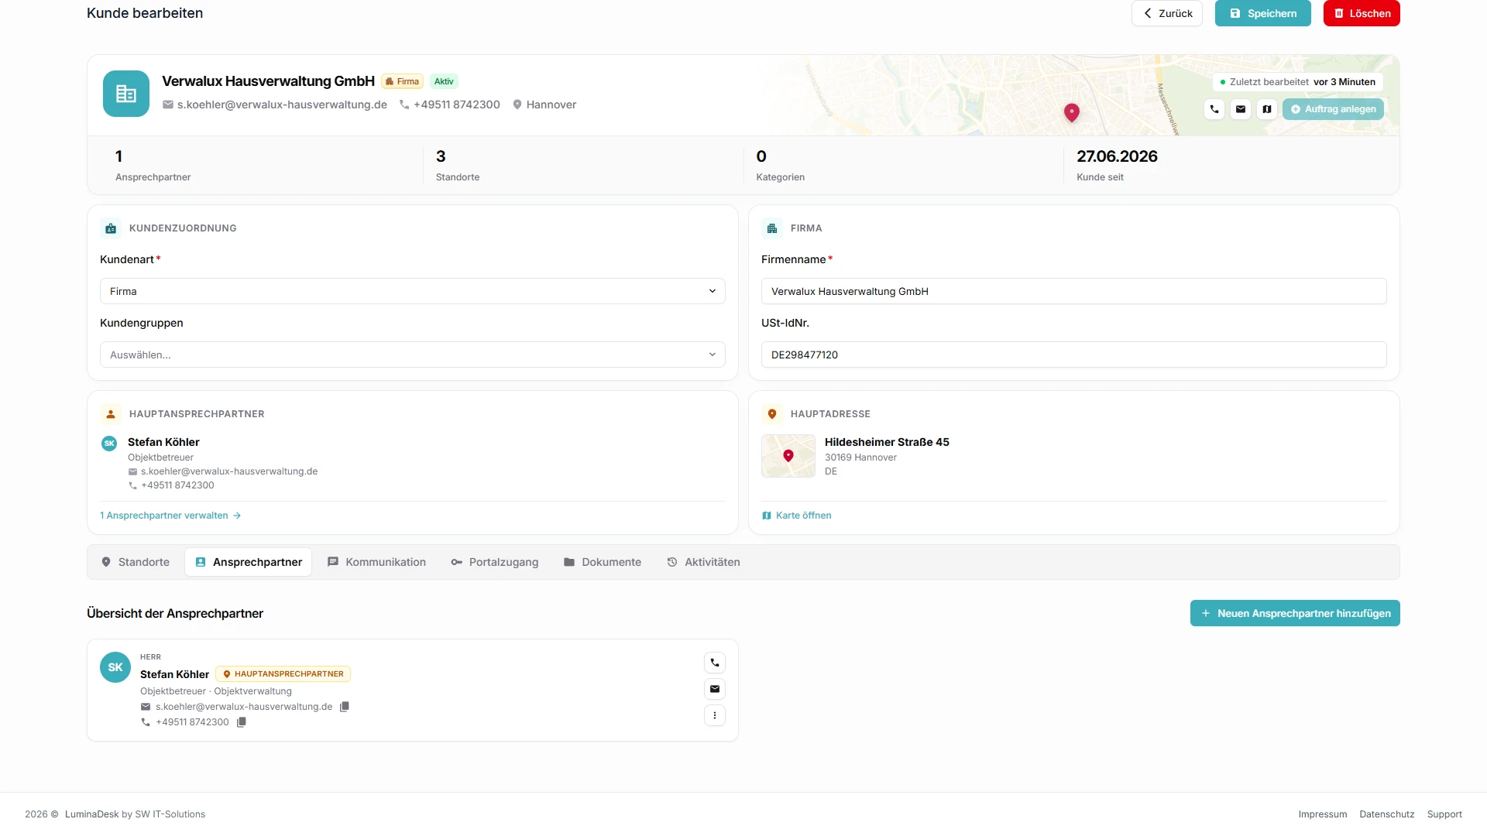Viewport: 1487px width, 836px height.
Task: Go to the Portalzugang tab
Action: (494, 562)
